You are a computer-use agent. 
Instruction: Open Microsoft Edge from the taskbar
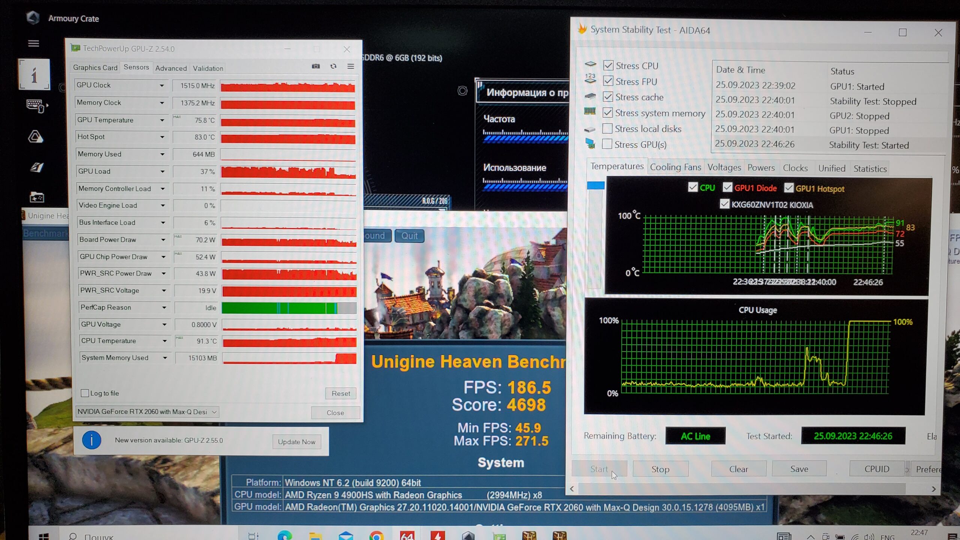click(285, 535)
